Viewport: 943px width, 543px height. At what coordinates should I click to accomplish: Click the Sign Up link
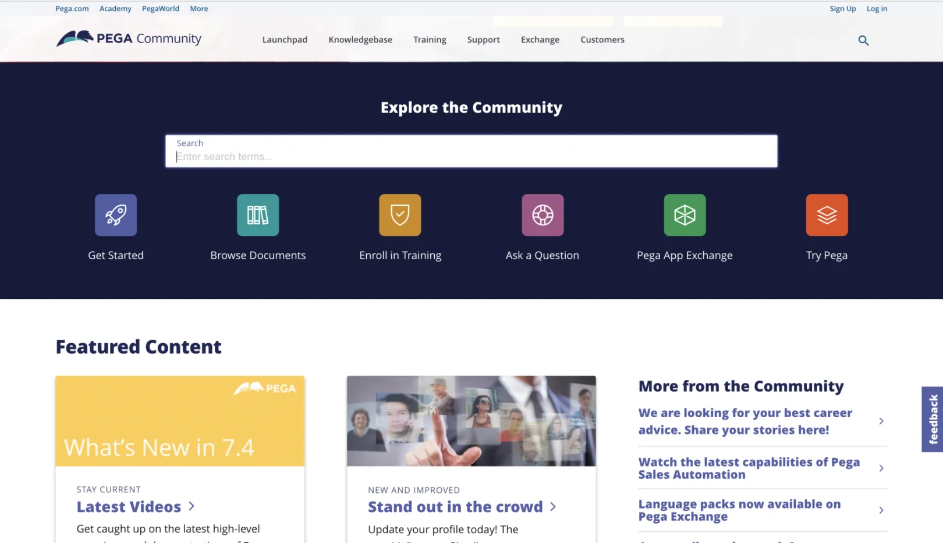tap(842, 9)
